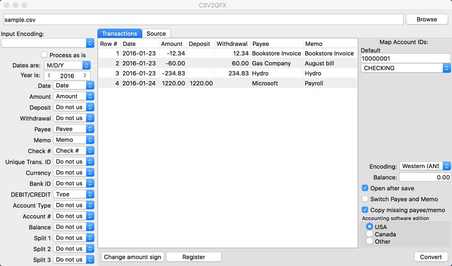Open the Account Type mapping dropdown
The width and height of the screenshot is (452, 266).
point(73,205)
